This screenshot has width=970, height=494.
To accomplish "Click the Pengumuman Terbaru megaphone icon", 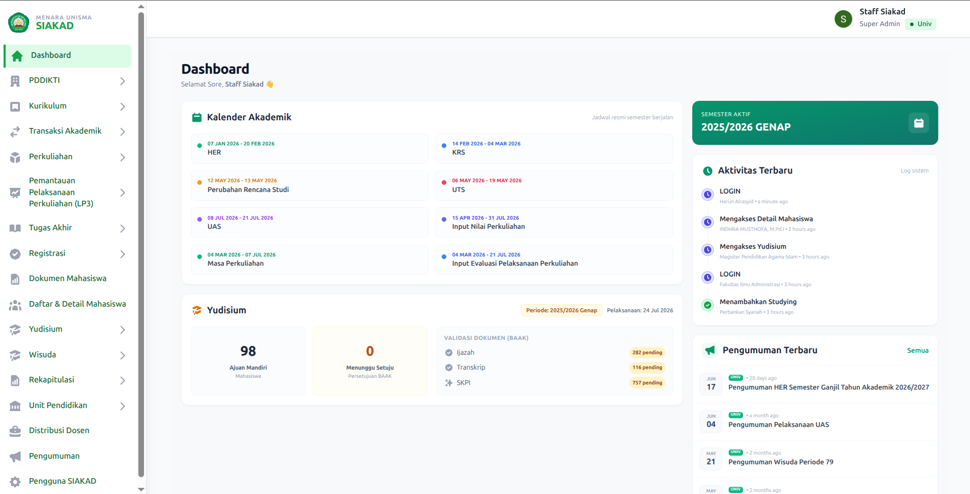I will pyautogui.click(x=710, y=351).
